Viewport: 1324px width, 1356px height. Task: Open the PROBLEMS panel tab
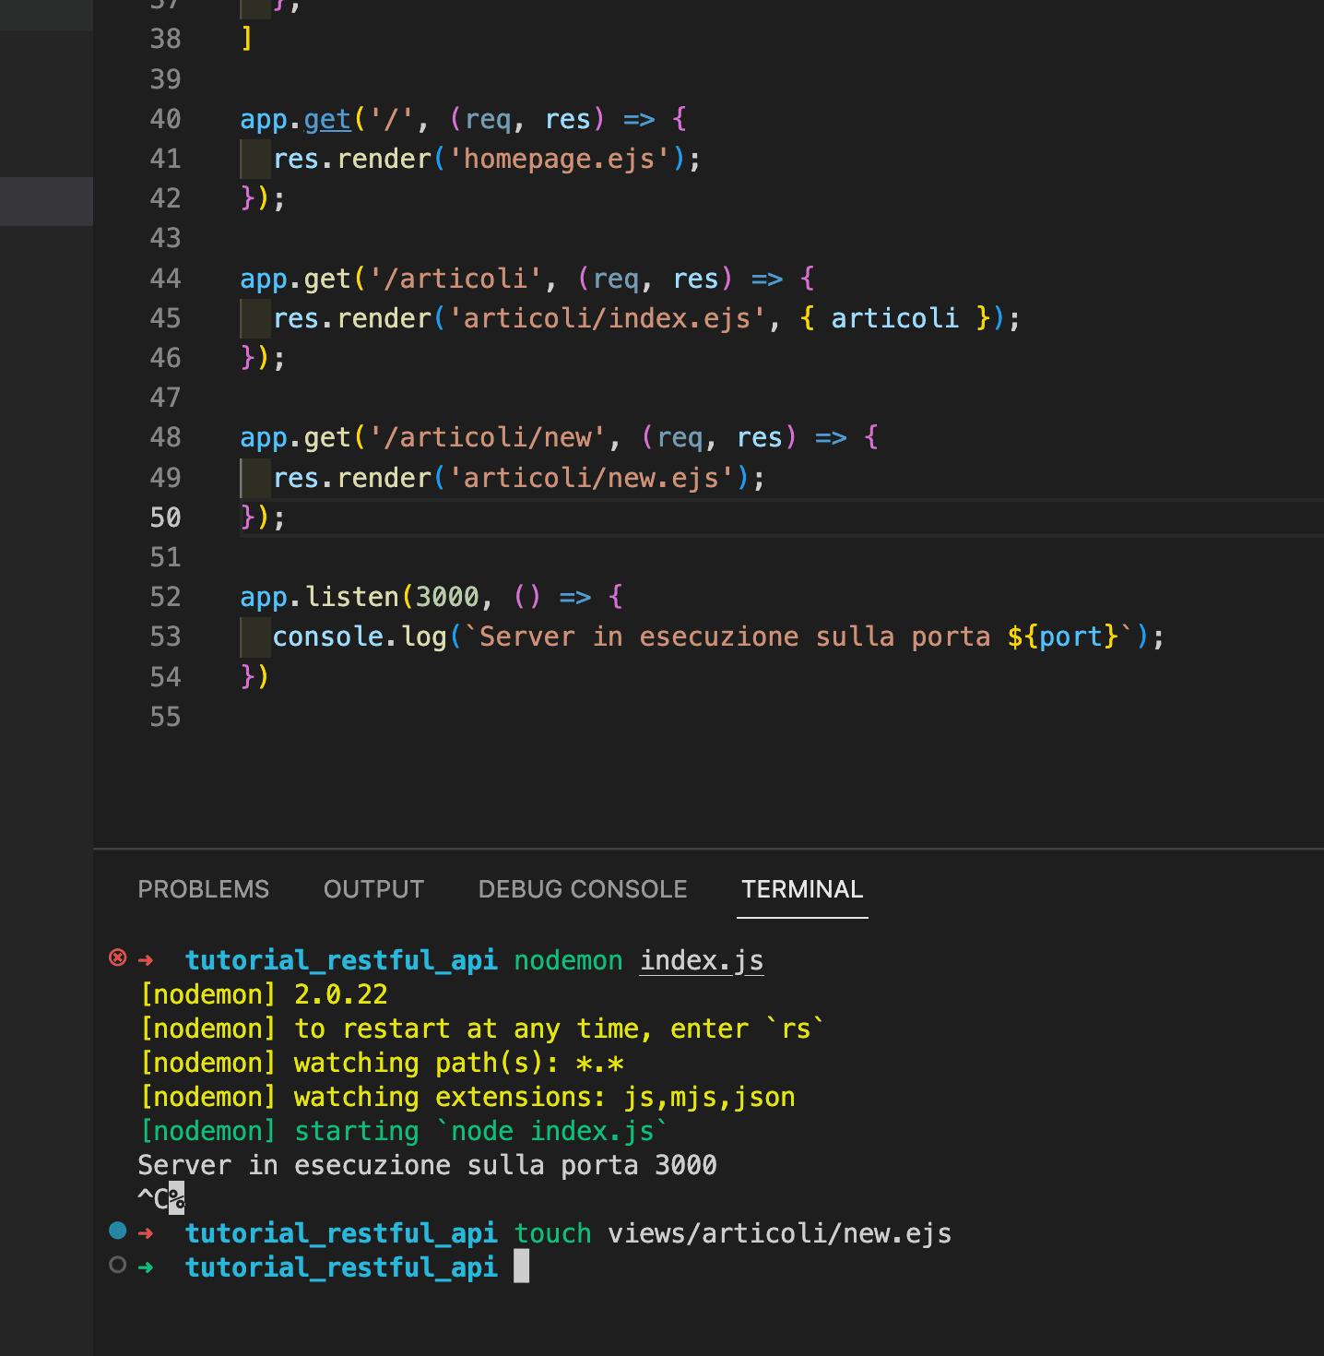203,889
